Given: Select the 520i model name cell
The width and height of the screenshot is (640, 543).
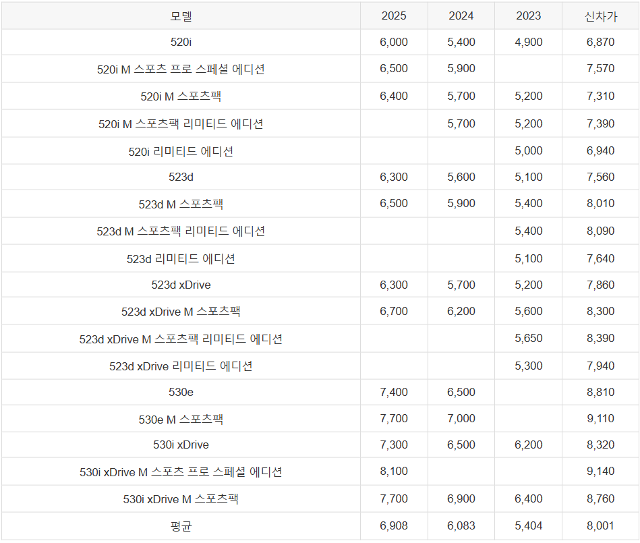Looking at the screenshot, I should tap(181, 42).
